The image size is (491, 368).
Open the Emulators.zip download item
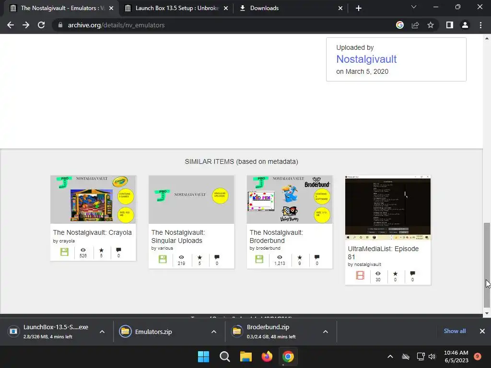pyautogui.click(x=160, y=332)
